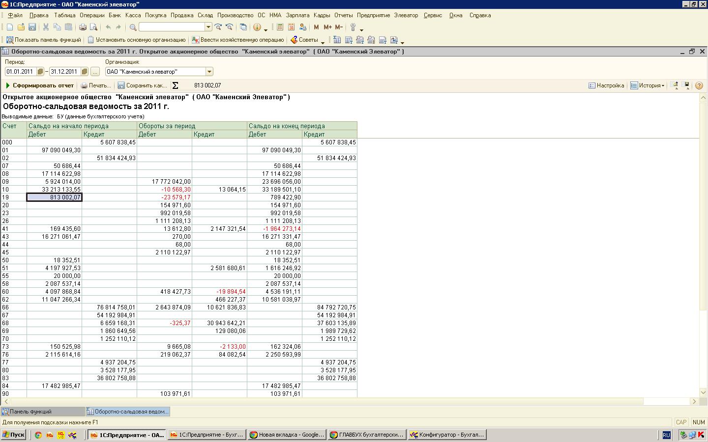Open the История dropdown menu
This screenshot has width=708, height=442.
click(648, 85)
